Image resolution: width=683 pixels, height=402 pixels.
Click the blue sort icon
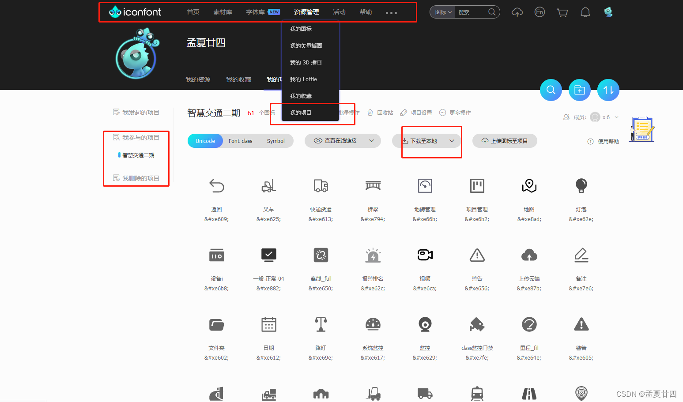pos(608,90)
